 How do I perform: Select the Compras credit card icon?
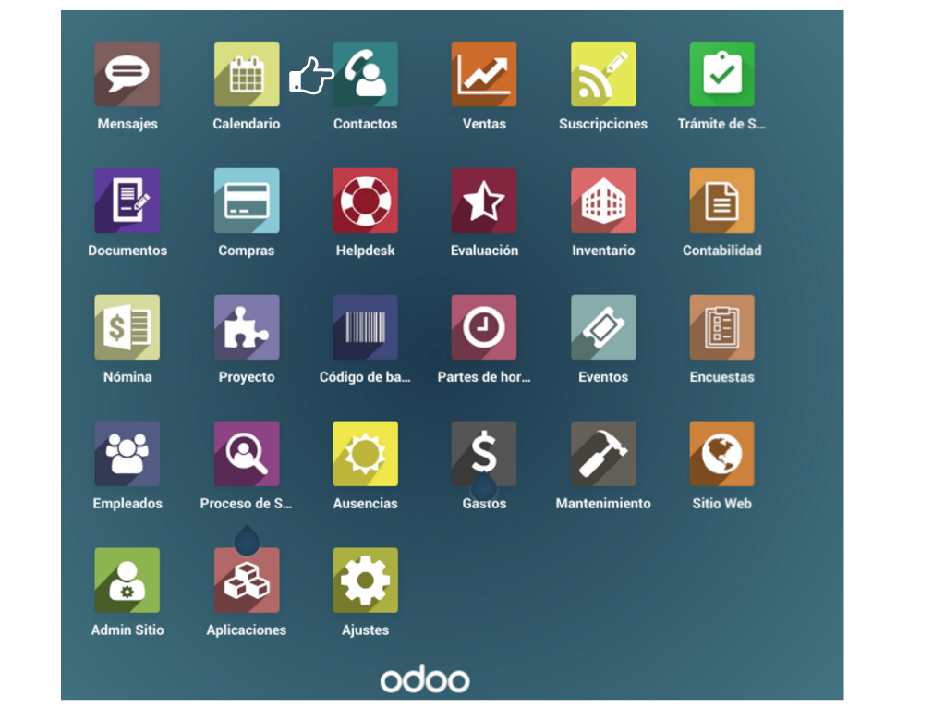(x=247, y=201)
